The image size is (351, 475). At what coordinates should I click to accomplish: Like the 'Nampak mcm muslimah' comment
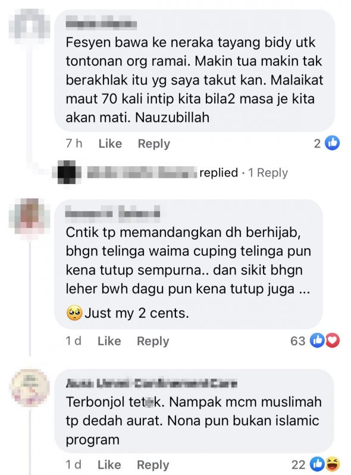click(109, 465)
